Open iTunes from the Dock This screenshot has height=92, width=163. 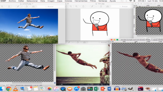pos(56,89)
